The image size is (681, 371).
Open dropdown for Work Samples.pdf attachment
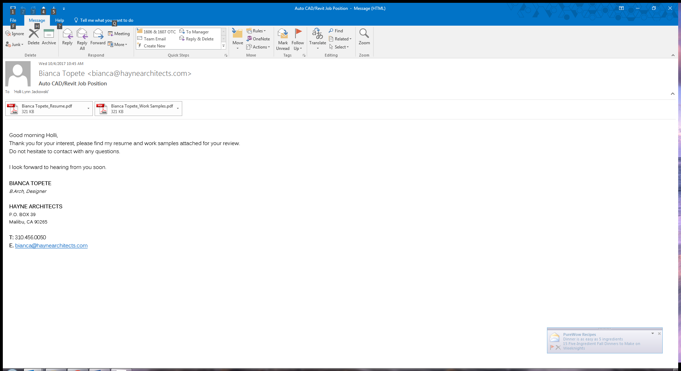[x=178, y=109]
